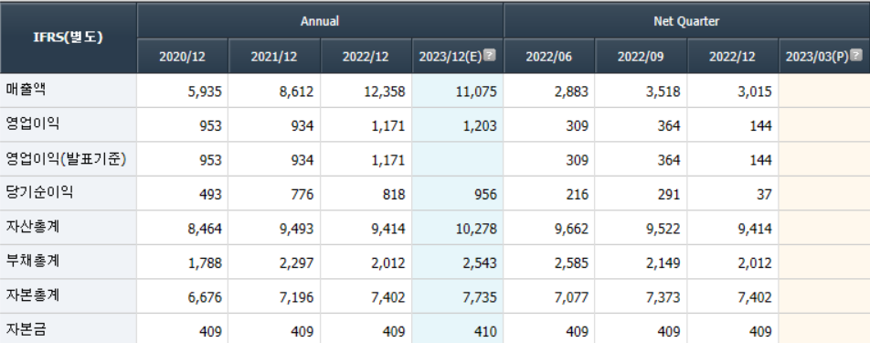Click the help icon beside 2023/12(E)
Image resolution: width=870 pixels, height=343 pixels.
tap(490, 56)
